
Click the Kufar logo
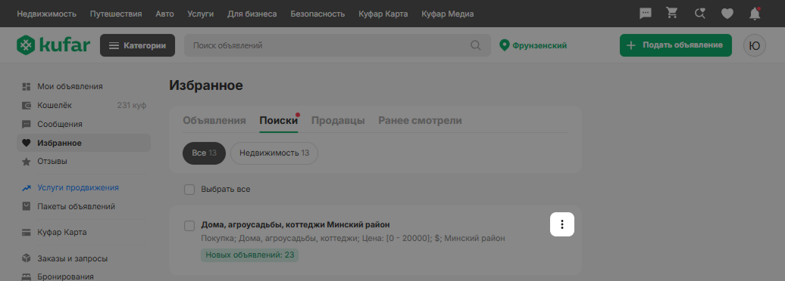coord(53,45)
